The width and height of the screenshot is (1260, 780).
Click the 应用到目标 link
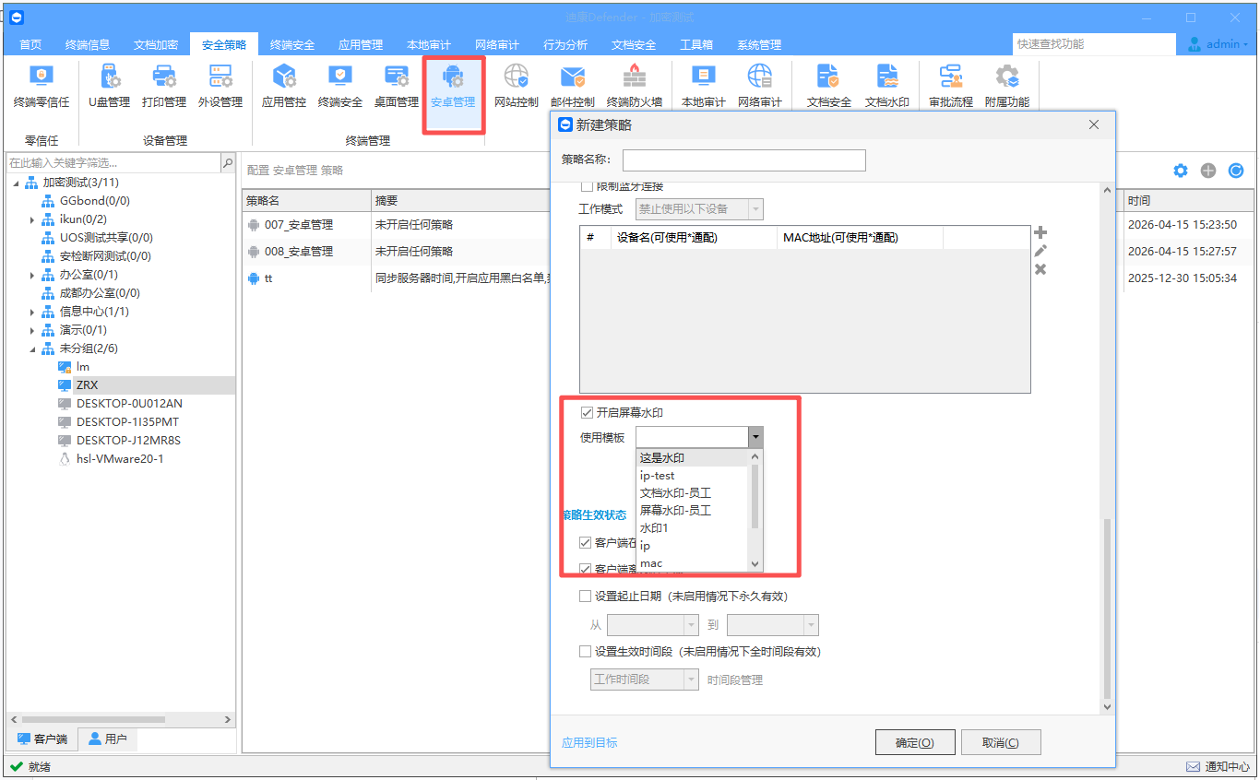pos(589,743)
